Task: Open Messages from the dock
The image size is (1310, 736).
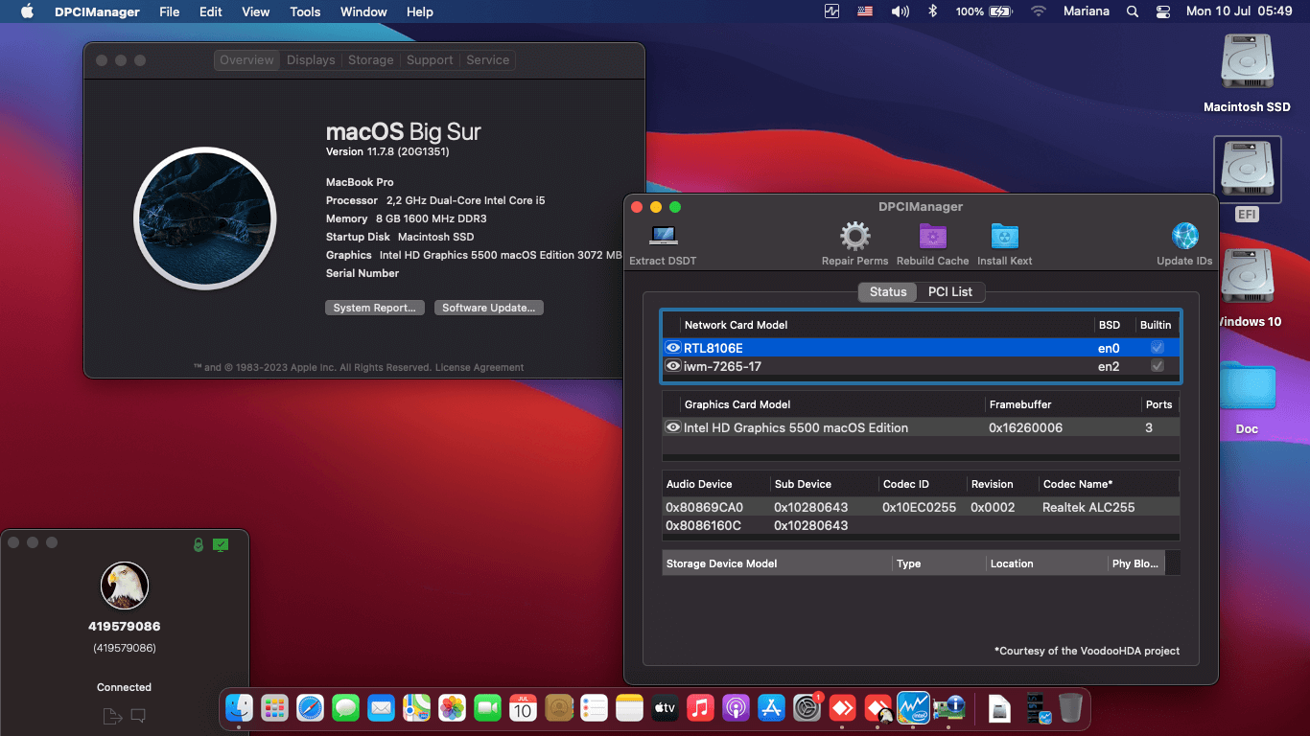Action: (x=345, y=708)
